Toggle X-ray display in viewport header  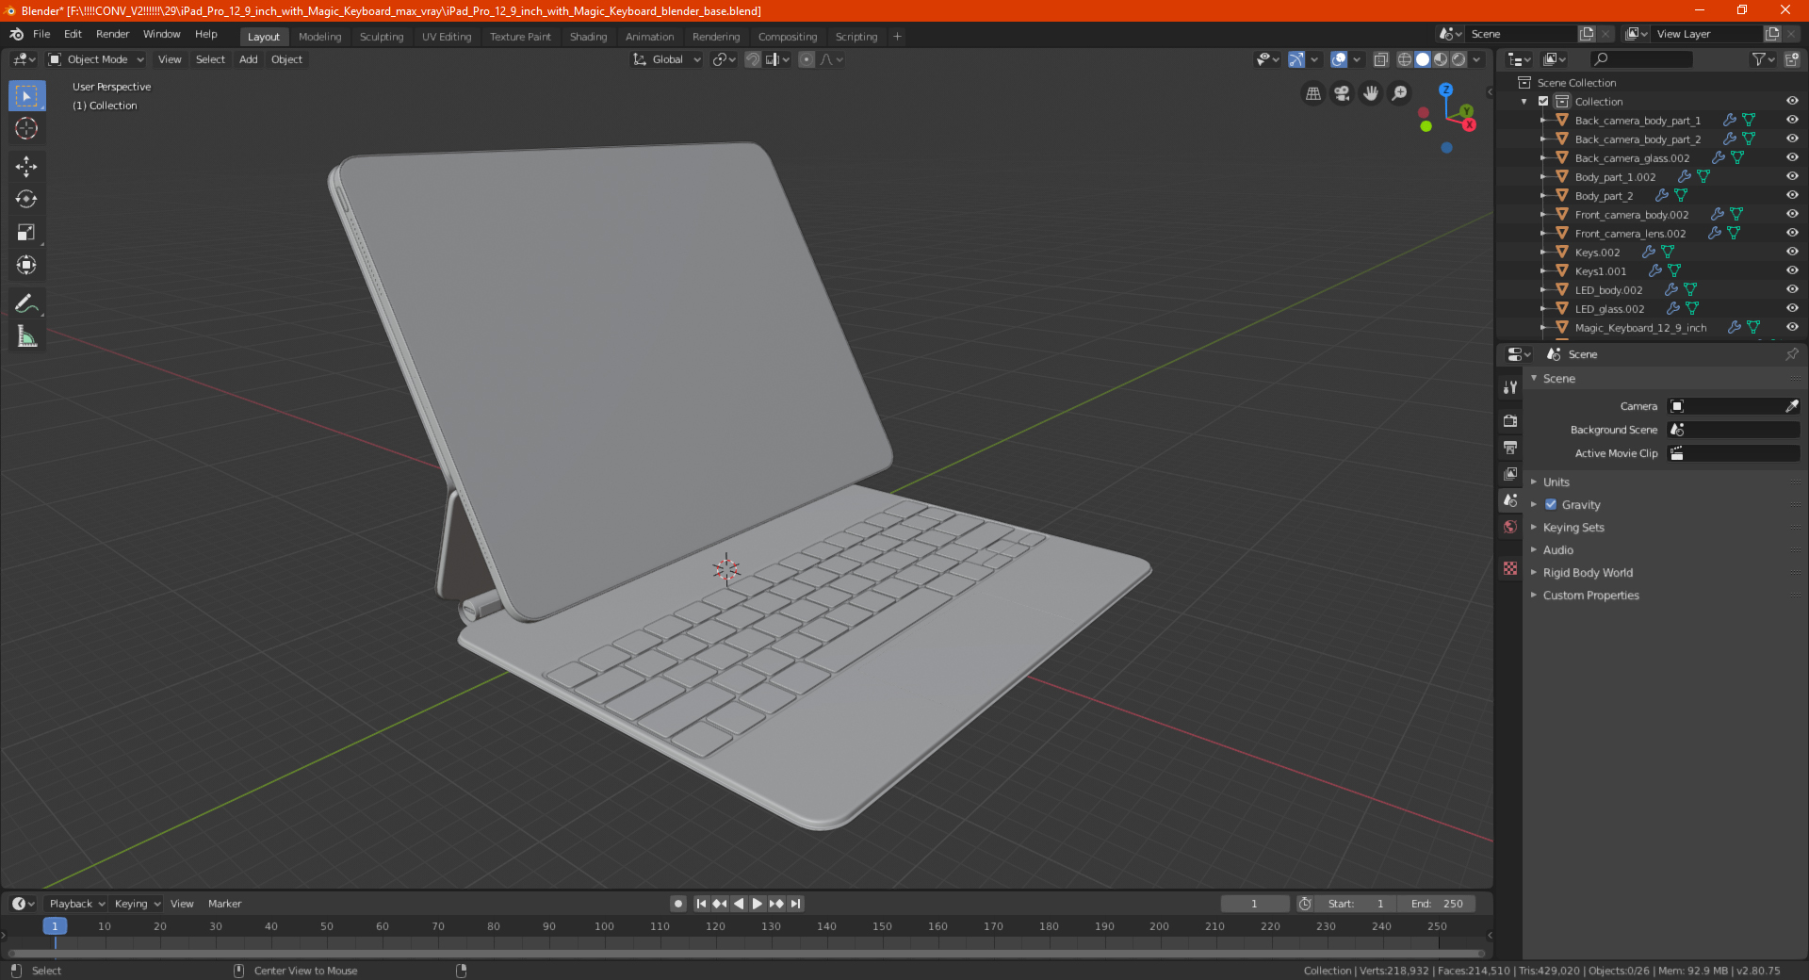[x=1380, y=59]
